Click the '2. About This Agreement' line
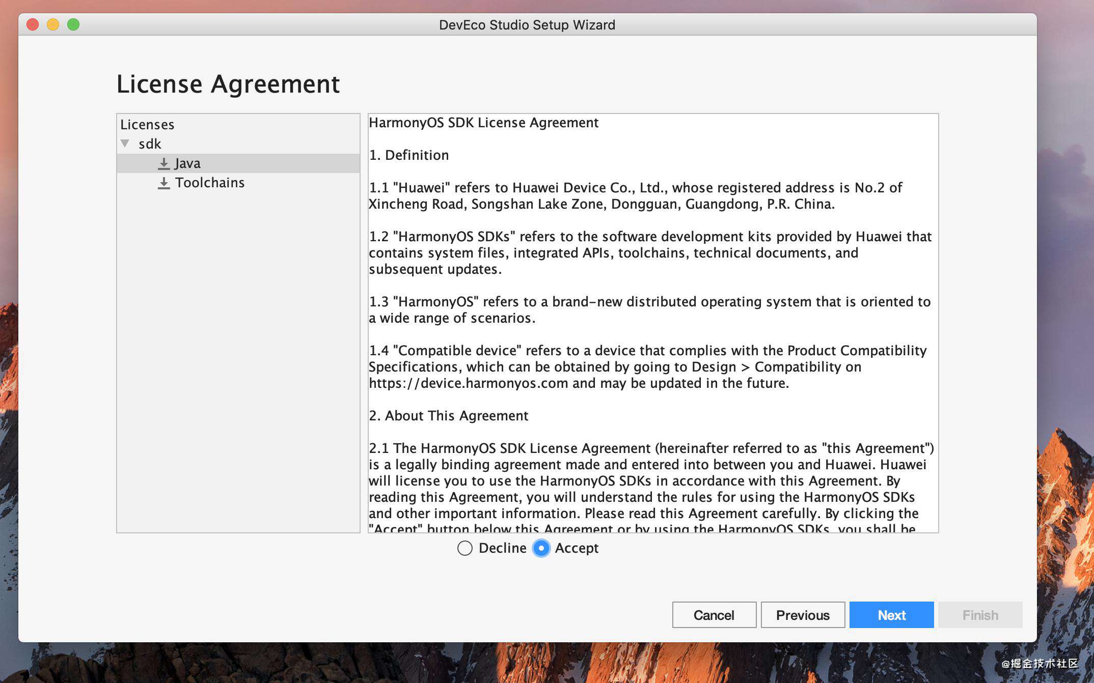 pos(448,416)
